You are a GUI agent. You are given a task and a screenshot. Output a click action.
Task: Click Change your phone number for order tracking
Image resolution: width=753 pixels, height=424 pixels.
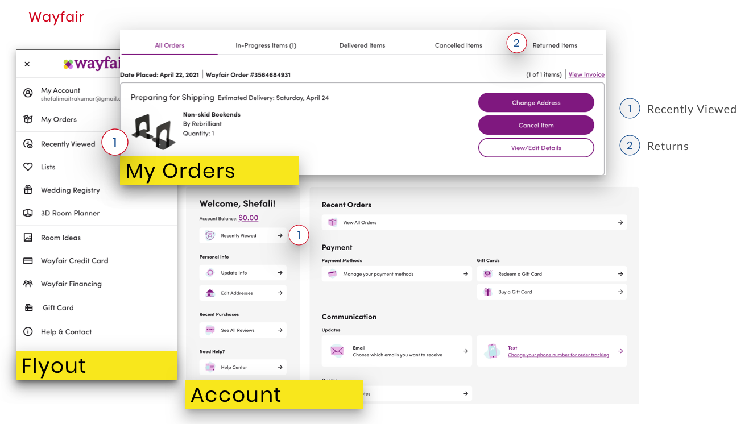click(x=558, y=355)
